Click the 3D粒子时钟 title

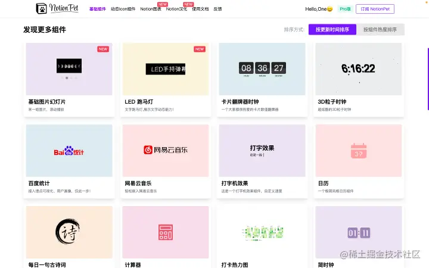tap(332, 102)
